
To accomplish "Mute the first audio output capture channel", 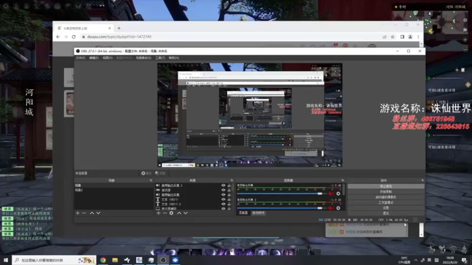I will (x=330, y=194).
